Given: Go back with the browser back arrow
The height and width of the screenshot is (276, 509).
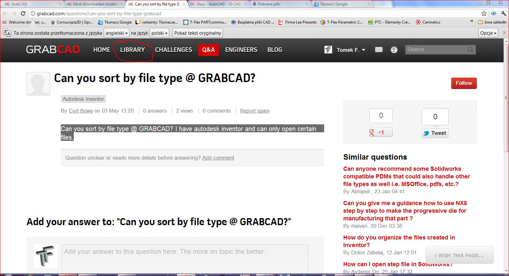Looking at the screenshot, I should tap(5, 13).
